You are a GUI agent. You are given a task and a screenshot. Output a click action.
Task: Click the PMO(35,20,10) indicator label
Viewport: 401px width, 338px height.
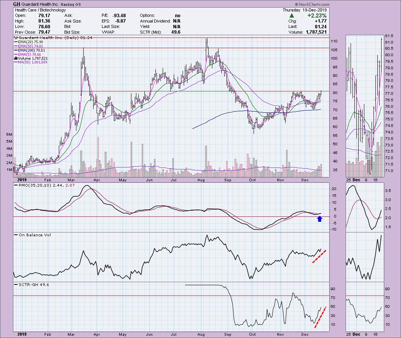pyautogui.click(x=35, y=185)
